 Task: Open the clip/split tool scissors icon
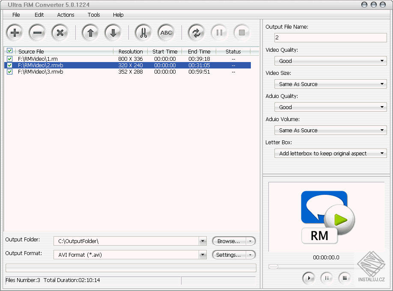pos(143,32)
